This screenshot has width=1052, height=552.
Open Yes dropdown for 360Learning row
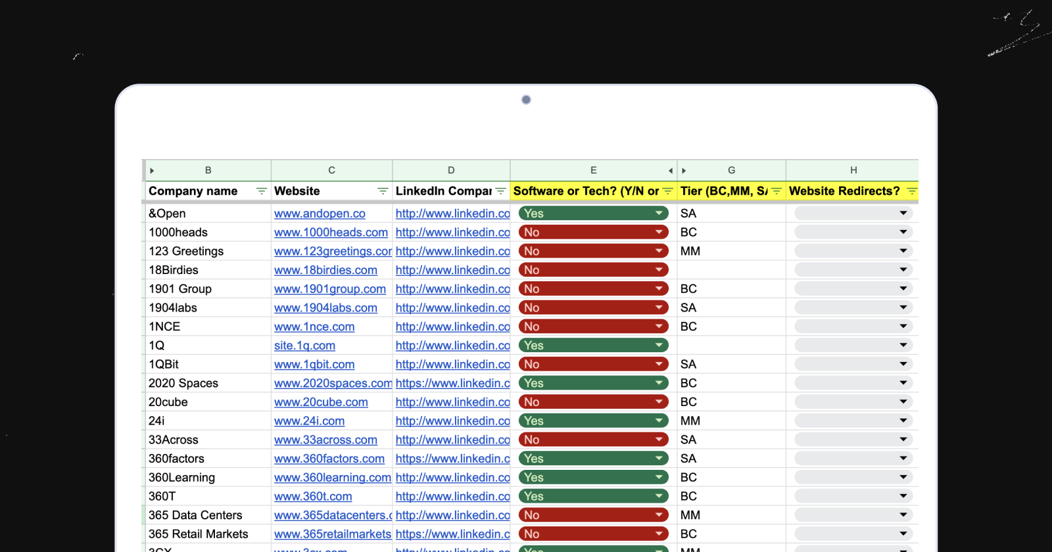click(x=593, y=478)
